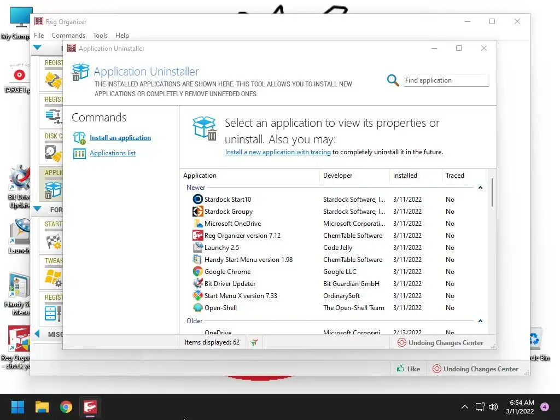Open the Windows Start button
The width and height of the screenshot is (560, 420).
pyautogui.click(x=17, y=407)
